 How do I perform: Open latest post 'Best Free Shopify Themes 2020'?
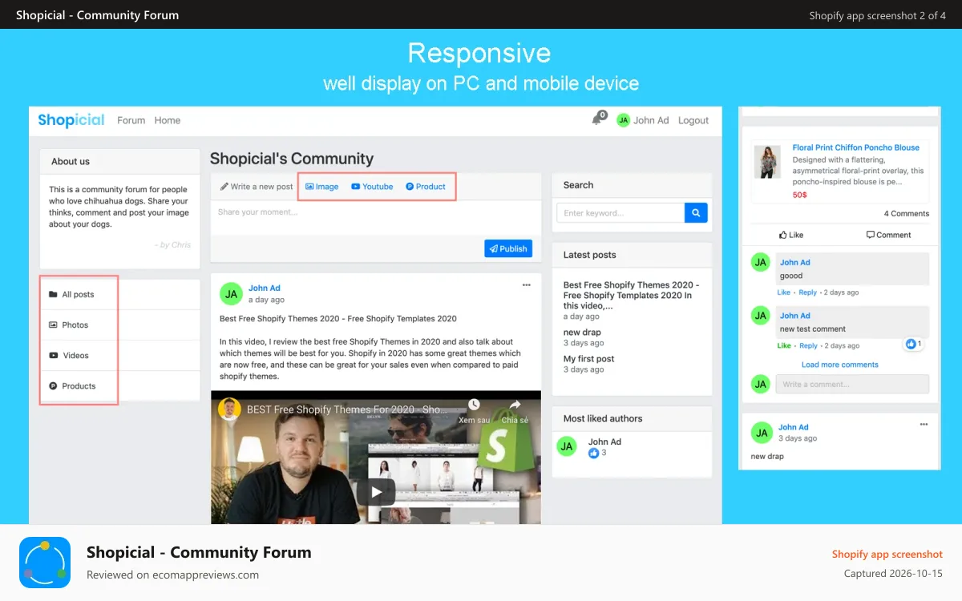point(632,295)
